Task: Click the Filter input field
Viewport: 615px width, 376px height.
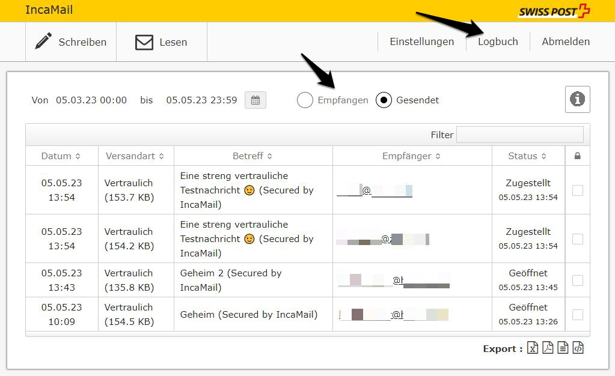Action: tap(519, 135)
